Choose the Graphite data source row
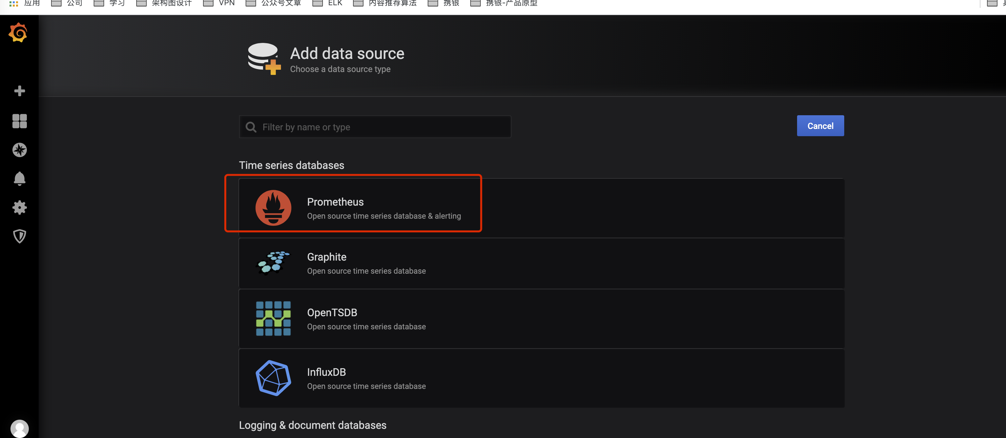This screenshot has width=1006, height=438. click(x=541, y=264)
